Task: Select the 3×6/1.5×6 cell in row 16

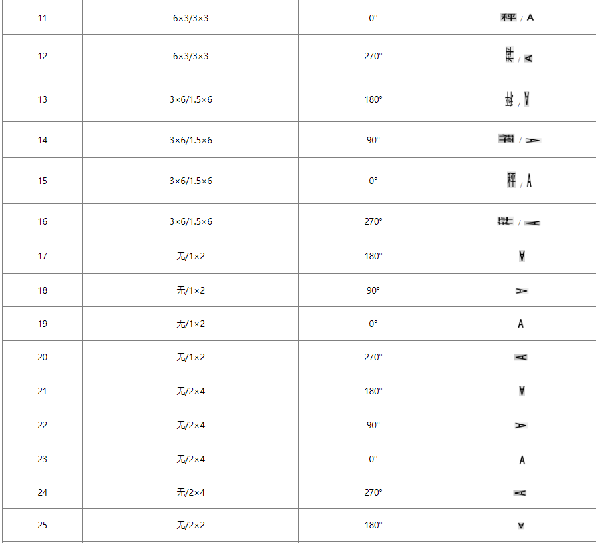Action: click(x=190, y=221)
